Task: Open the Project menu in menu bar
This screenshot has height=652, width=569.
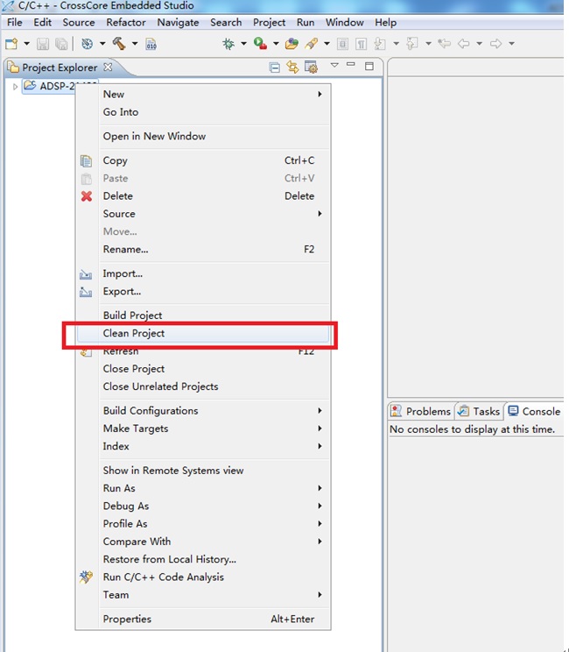Action: click(269, 23)
